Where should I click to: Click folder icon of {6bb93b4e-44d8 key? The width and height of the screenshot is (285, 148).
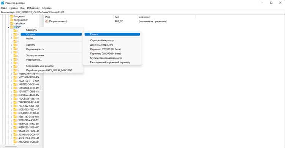(15, 95)
